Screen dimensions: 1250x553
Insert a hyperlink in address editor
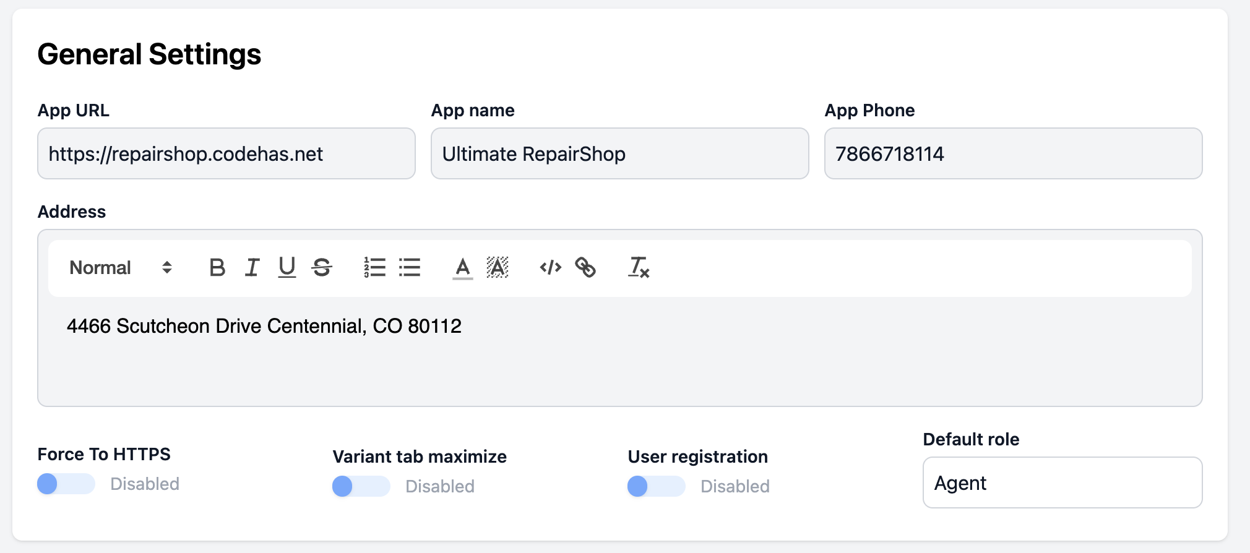585,268
